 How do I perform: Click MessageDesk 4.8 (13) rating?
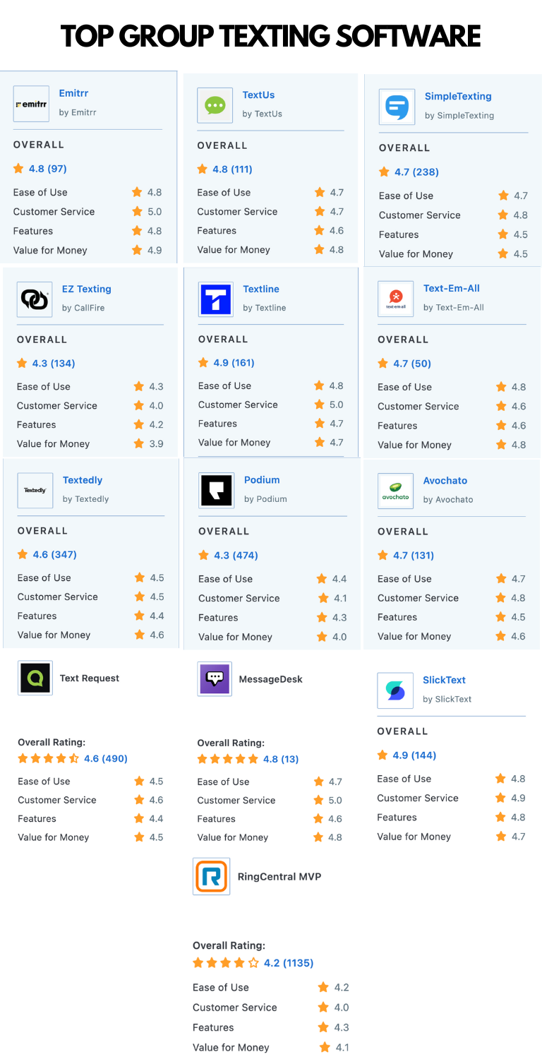[x=281, y=760]
